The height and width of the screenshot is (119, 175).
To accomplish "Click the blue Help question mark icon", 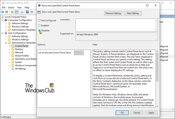I will [27, 12].
